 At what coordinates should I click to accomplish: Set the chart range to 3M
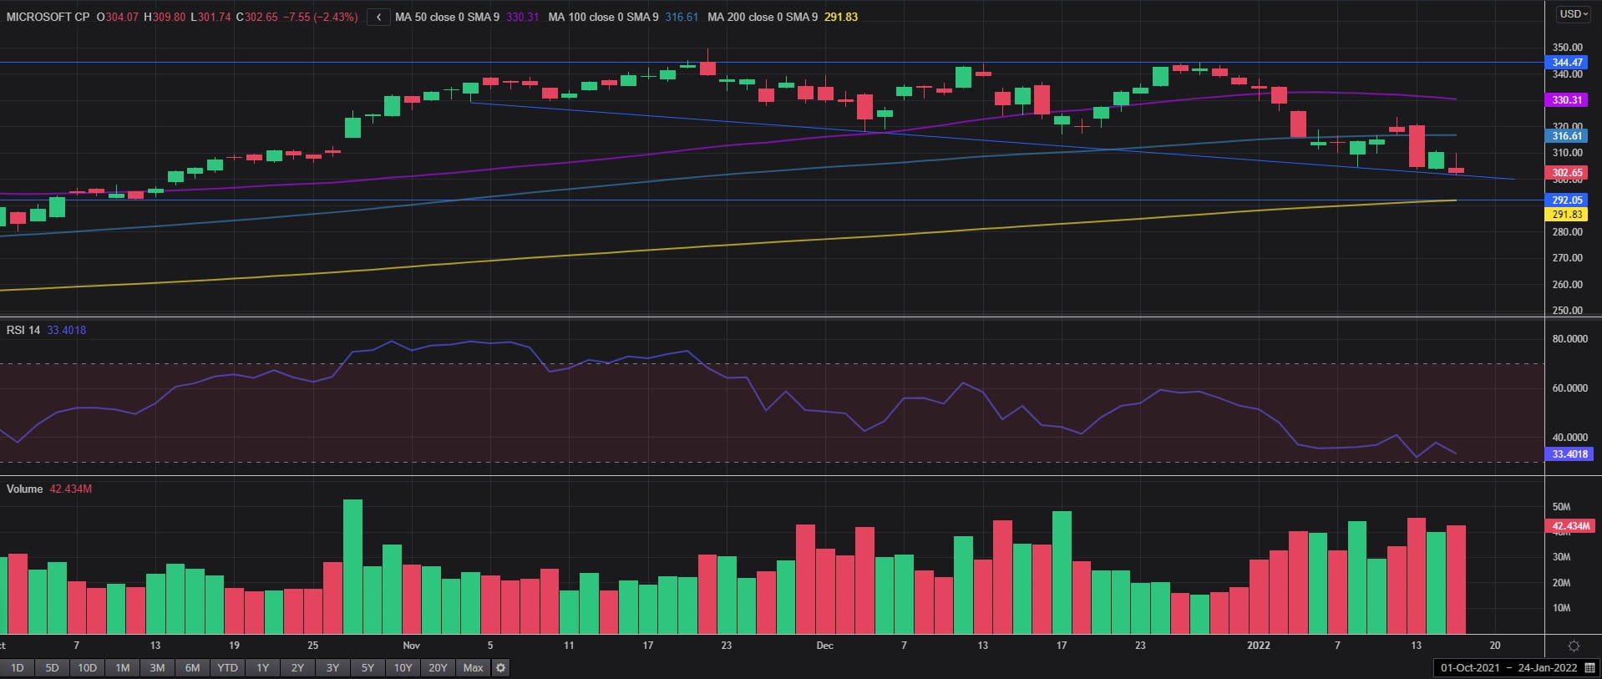[157, 667]
